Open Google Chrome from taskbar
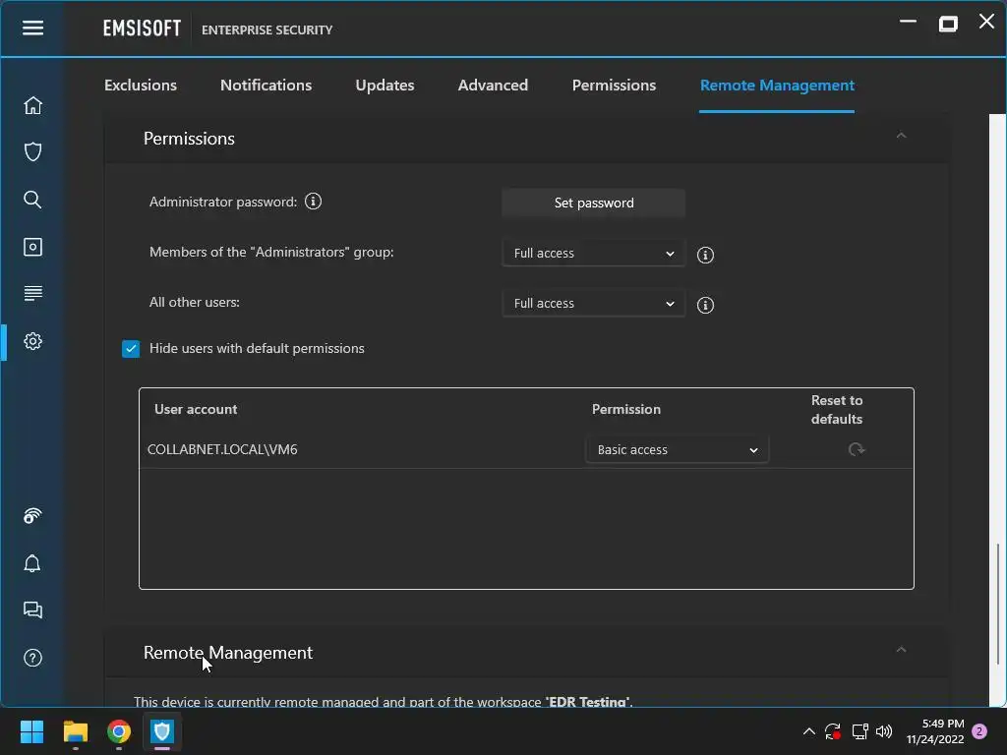This screenshot has width=1007, height=755. tap(119, 731)
